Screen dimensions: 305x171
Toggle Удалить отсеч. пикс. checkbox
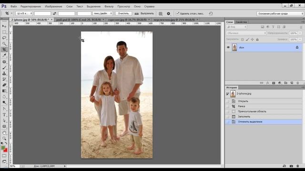click(x=177, y=13)
